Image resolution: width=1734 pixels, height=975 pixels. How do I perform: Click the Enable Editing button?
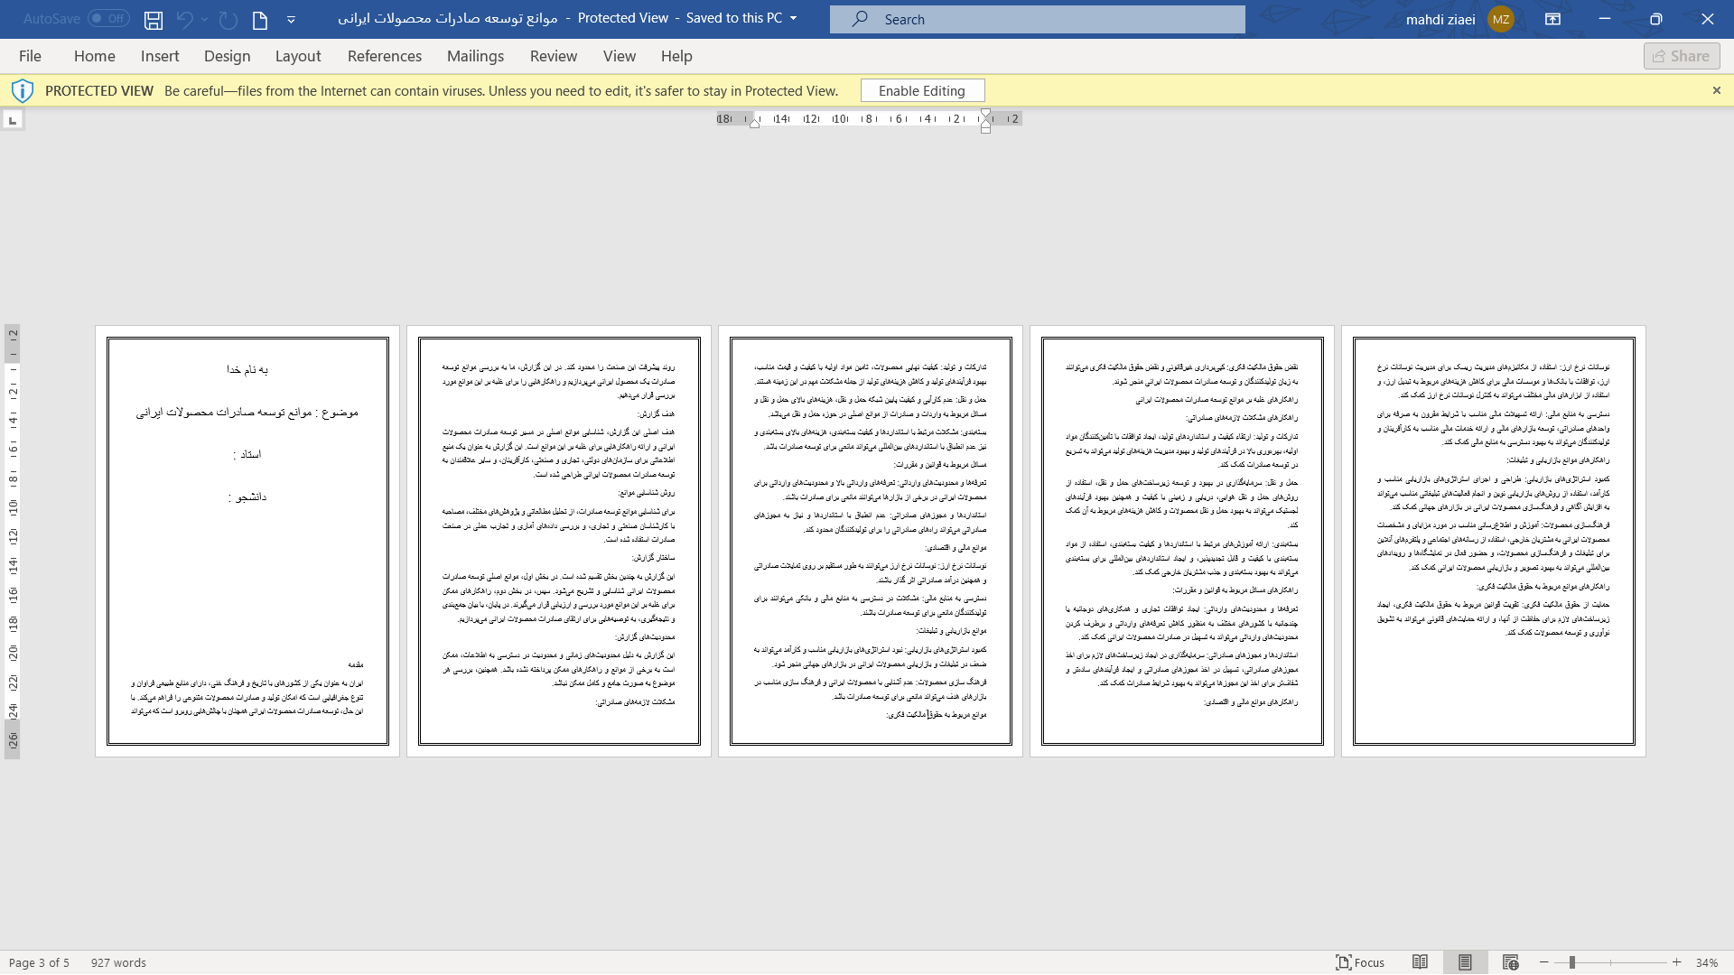point(922,90)
